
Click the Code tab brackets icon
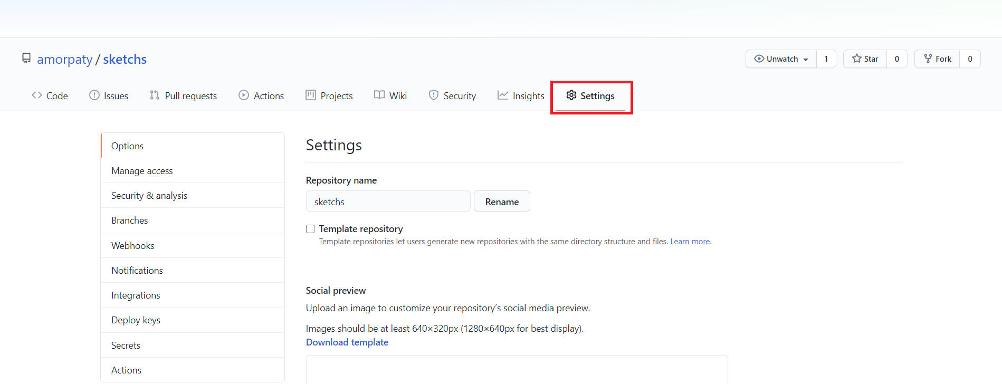point(36,95)
